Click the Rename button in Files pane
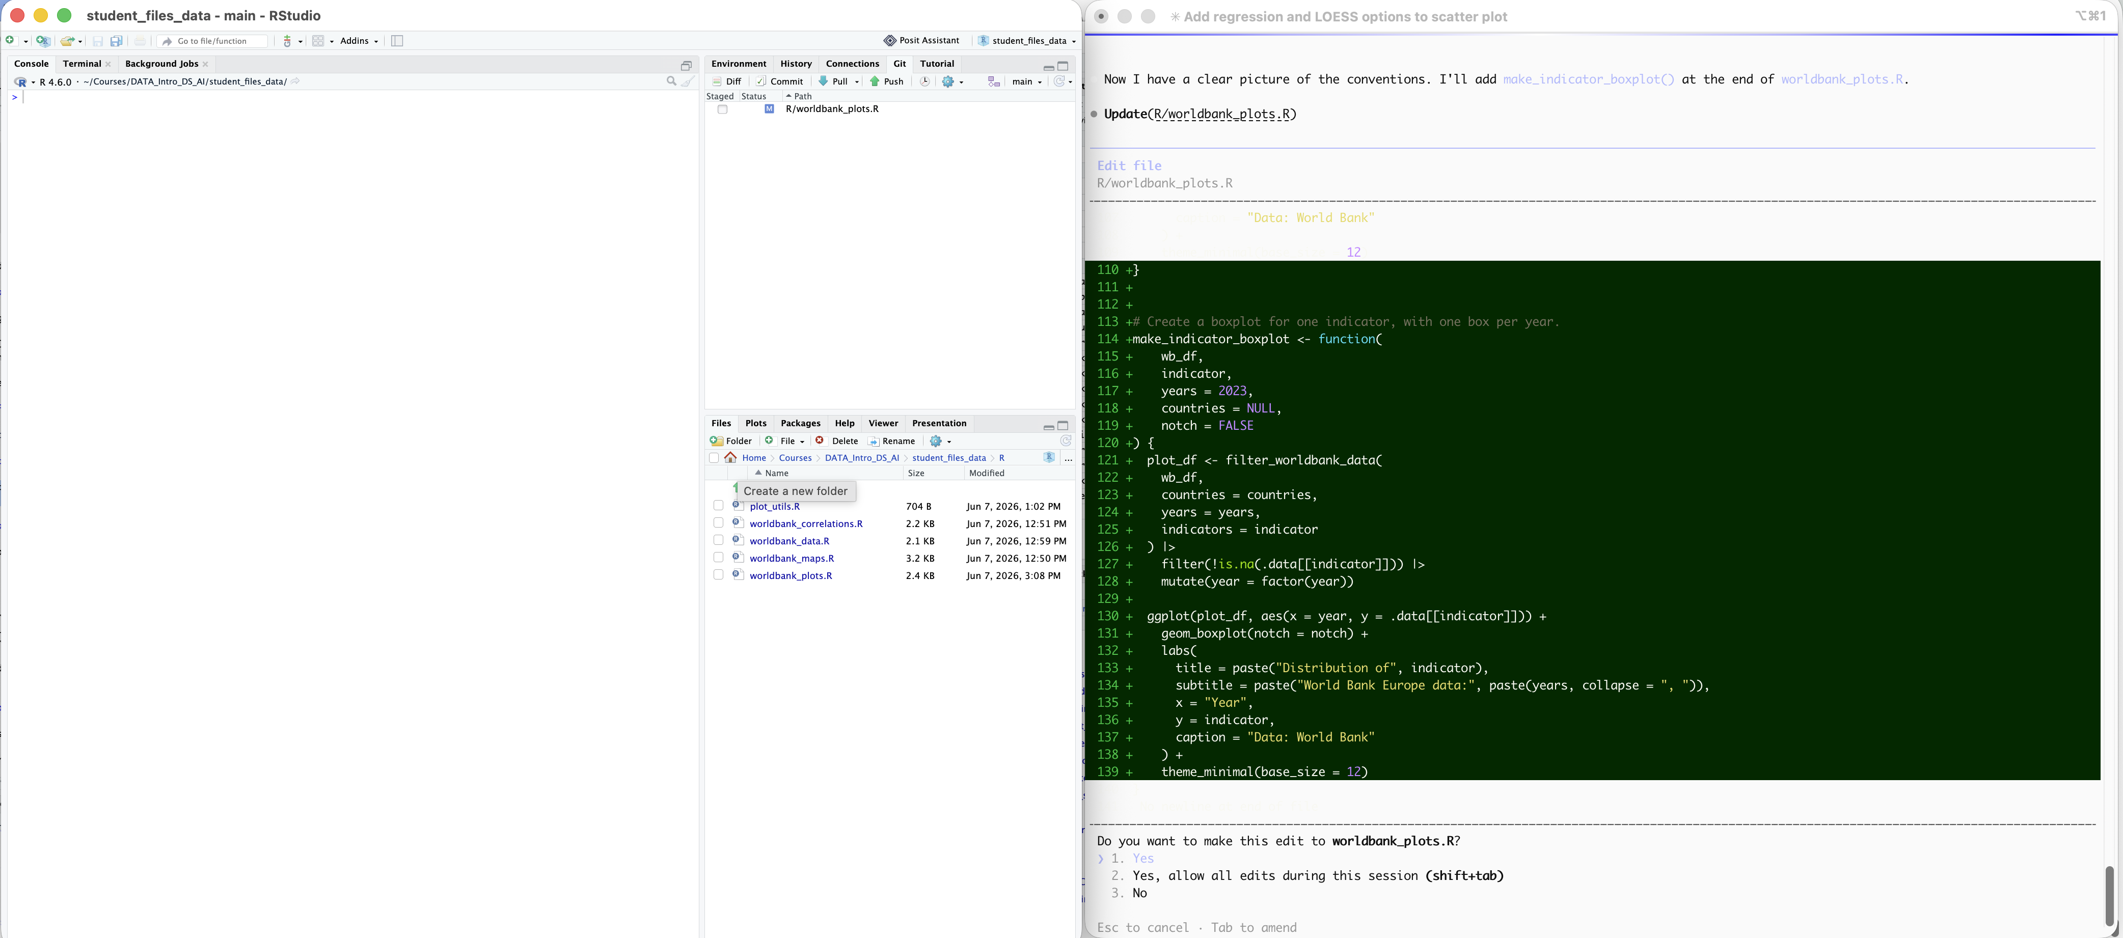 pos(892,441)
